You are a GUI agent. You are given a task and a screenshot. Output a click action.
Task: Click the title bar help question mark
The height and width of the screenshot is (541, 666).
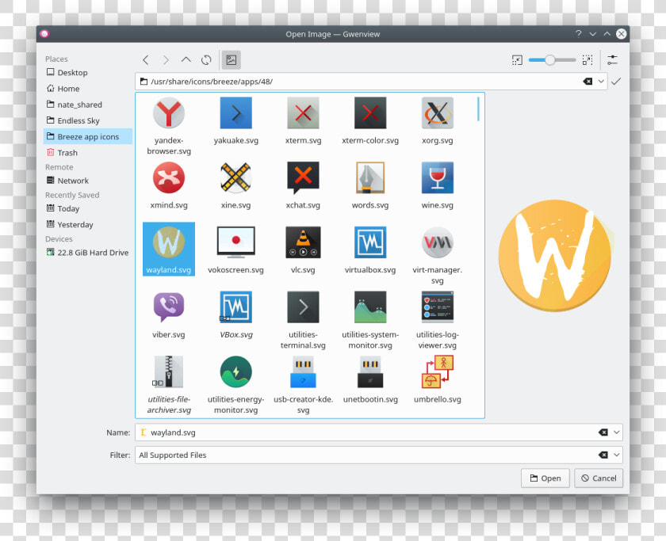pyautogui.click(x=579, y=34)
